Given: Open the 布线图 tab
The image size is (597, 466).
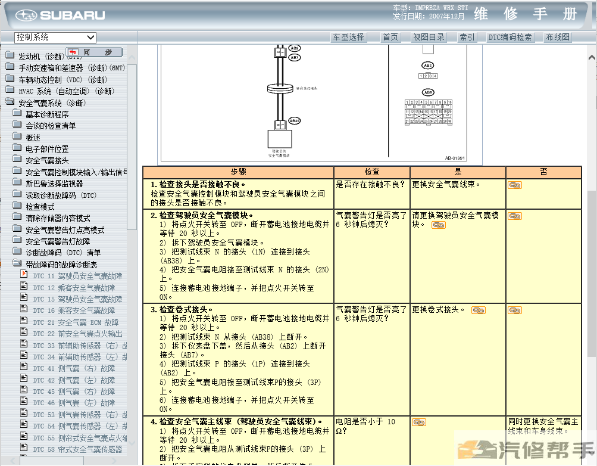Looking at the screenshot, I should (558, 38).
